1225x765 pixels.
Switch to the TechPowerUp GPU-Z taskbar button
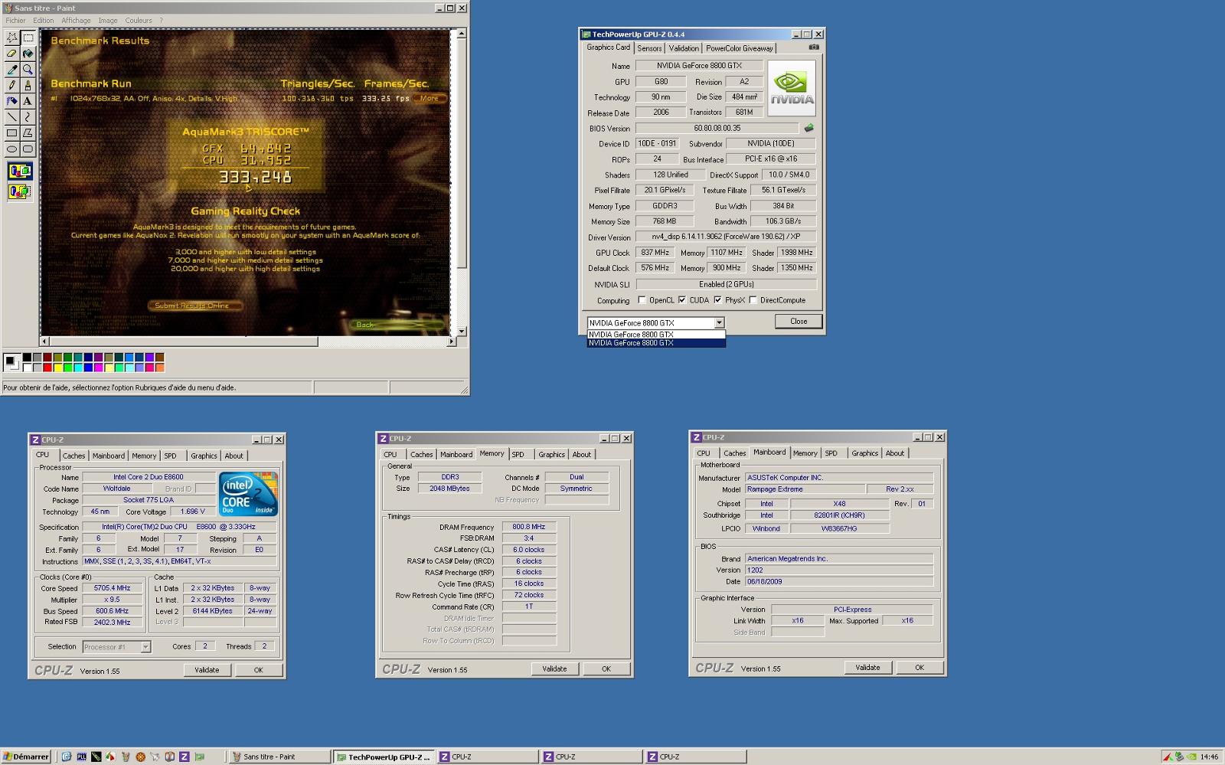coord(384,757)
